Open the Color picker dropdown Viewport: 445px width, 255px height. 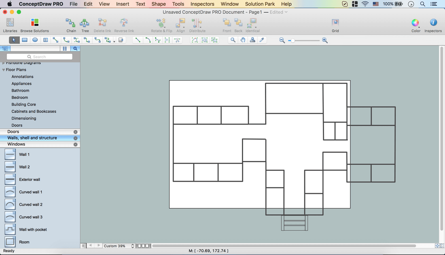[415, 23]
